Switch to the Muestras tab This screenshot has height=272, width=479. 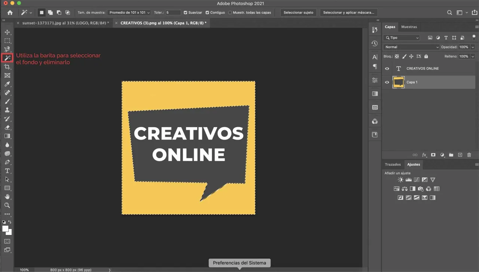(x=409, y=27)
